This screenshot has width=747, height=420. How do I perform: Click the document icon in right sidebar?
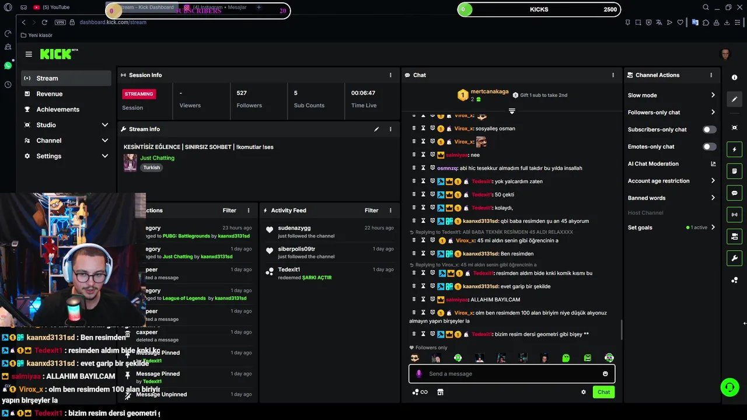click(734, 171)
